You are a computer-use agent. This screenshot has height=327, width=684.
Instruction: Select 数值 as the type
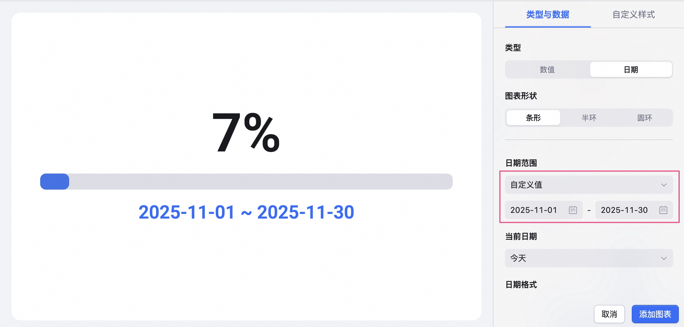tap(547, 69)
